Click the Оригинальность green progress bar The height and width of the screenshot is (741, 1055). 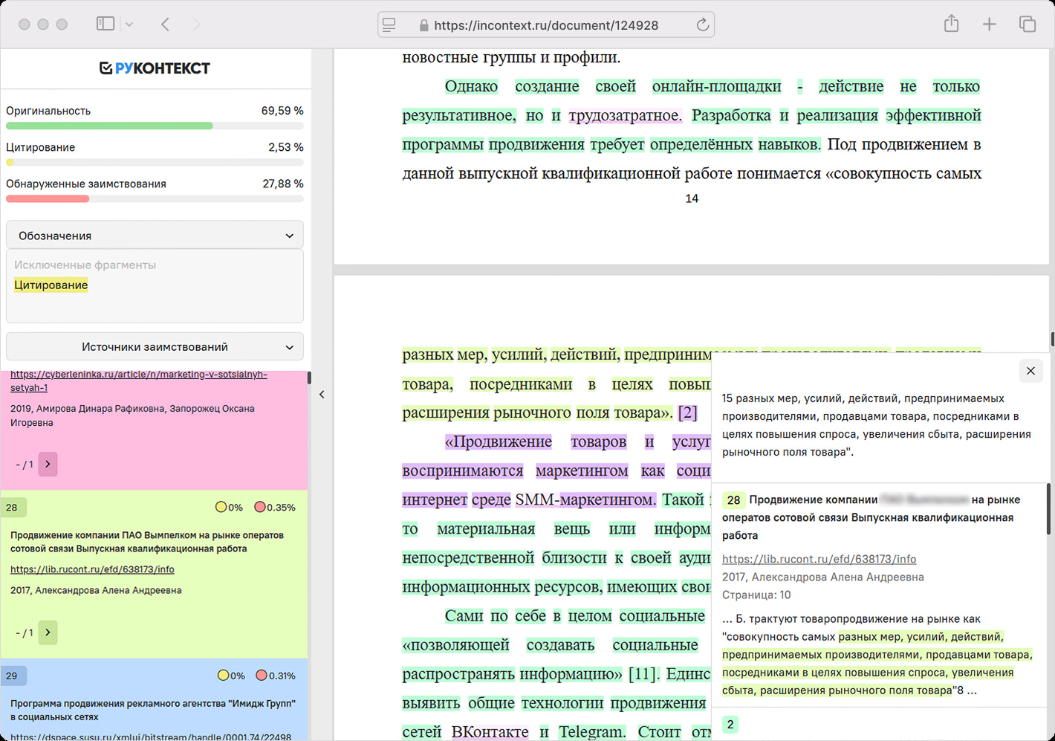pyautogui.click(x=109, y=126)
